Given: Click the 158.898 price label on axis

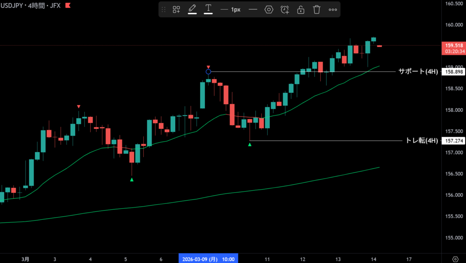Looking at the screenshot, I should click(x=453, y=72).
